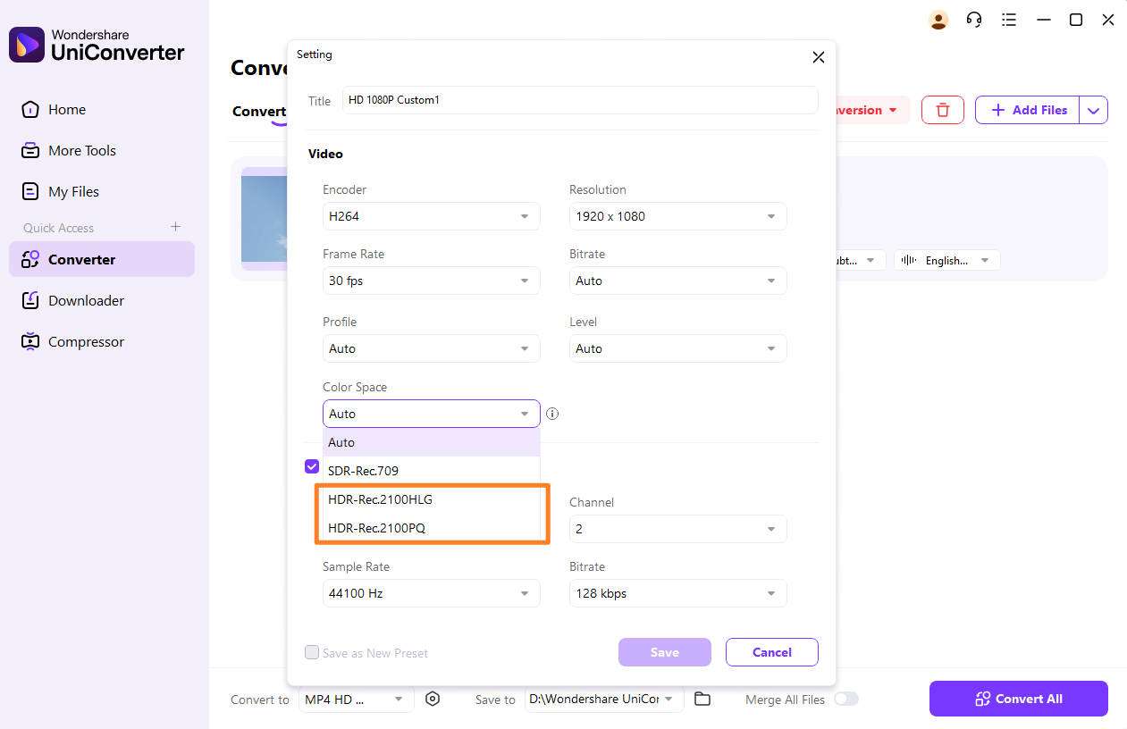Click the Convert All button
The image size is (1127, 729).
pyautogui.click(x=1018, y=699)
